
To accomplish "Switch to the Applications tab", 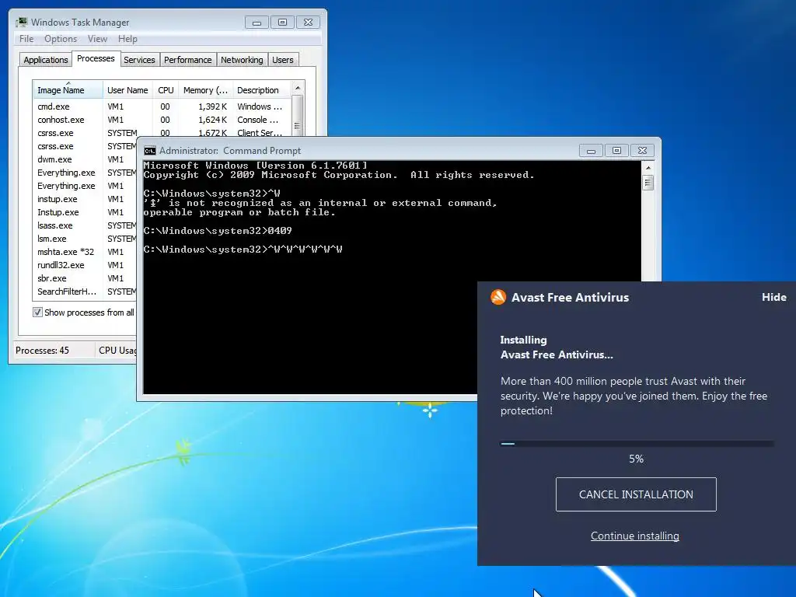I will coord(46,60).
